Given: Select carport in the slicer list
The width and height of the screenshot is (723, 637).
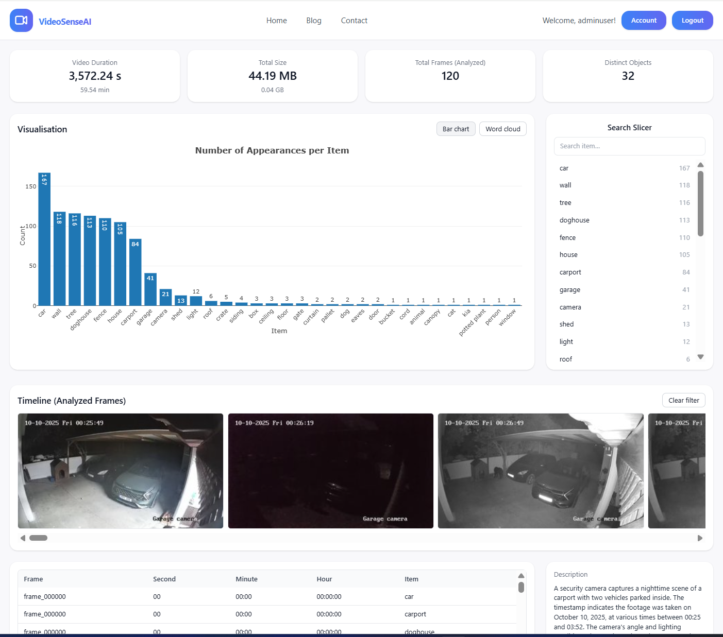Looking at the screenshot, I should pyautogui.click(x=570, y=272).
